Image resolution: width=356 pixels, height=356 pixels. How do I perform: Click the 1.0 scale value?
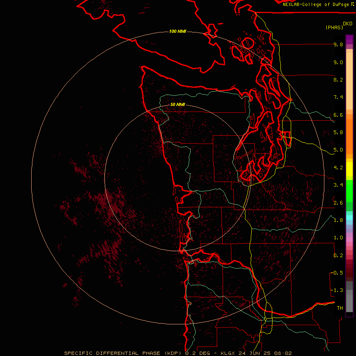[338, 238]
